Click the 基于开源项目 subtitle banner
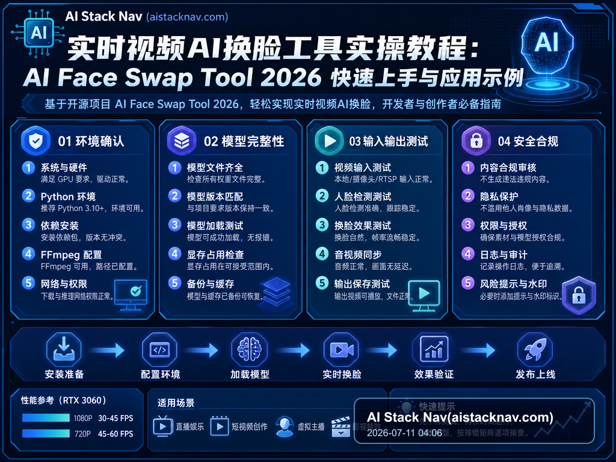Viewport: 616px width, 462px height. click(x=273, y=104)
